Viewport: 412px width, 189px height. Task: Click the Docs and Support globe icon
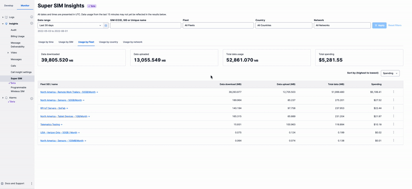[x=3, y=183]
